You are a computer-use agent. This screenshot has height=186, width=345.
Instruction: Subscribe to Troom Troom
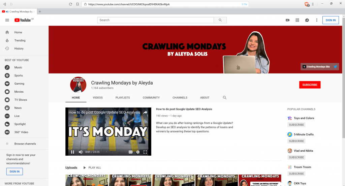pyautogui.click(x=296, y=174)
